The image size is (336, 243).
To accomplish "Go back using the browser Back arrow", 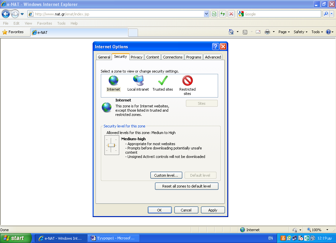I will [x=6, y=14].
